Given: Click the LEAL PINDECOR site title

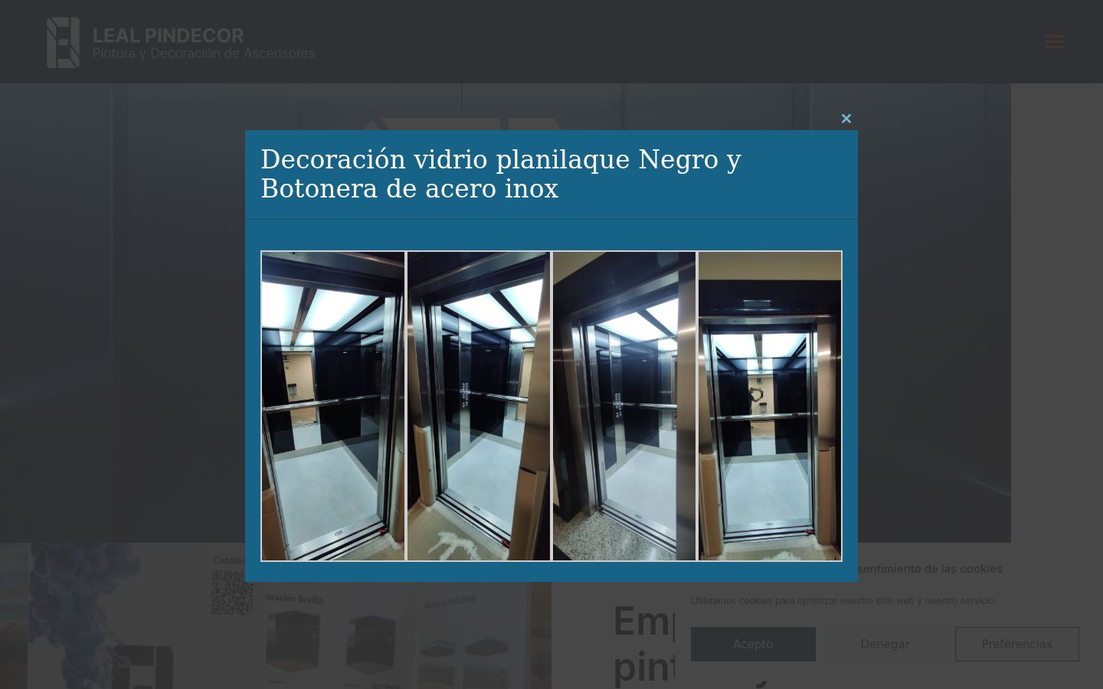Looking at the screenshot, I should click(168, 35).
